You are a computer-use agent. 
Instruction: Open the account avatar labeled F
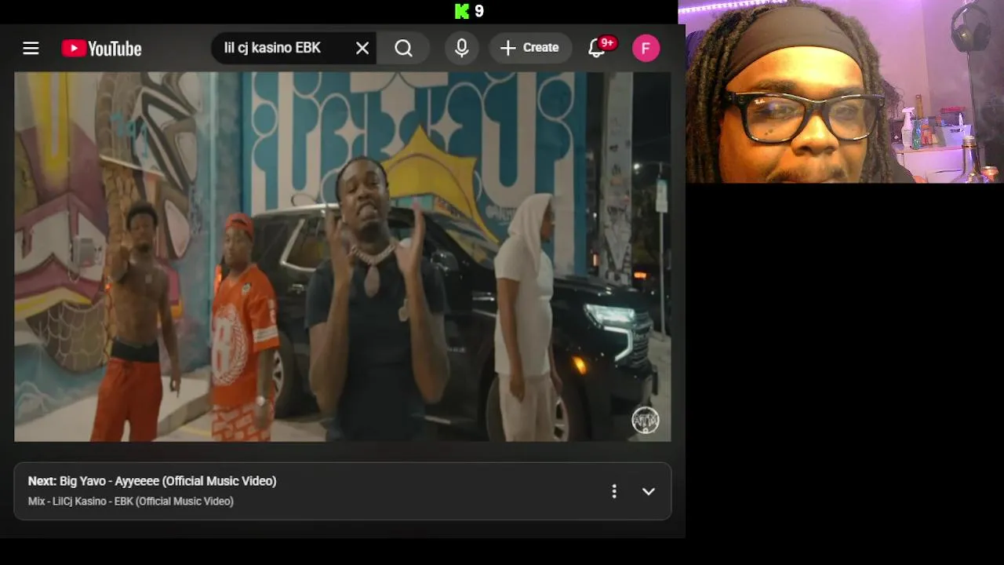click(x=646, y=49)
